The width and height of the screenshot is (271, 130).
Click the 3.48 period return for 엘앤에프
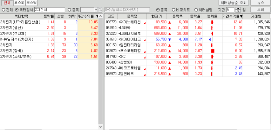pos(239,74)
